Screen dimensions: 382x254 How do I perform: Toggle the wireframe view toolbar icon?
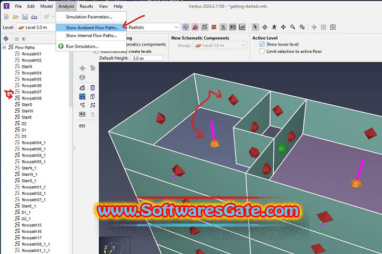click(186, 27)
